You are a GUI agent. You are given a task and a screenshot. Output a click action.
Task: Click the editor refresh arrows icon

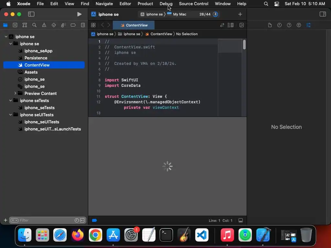point(222,25)
